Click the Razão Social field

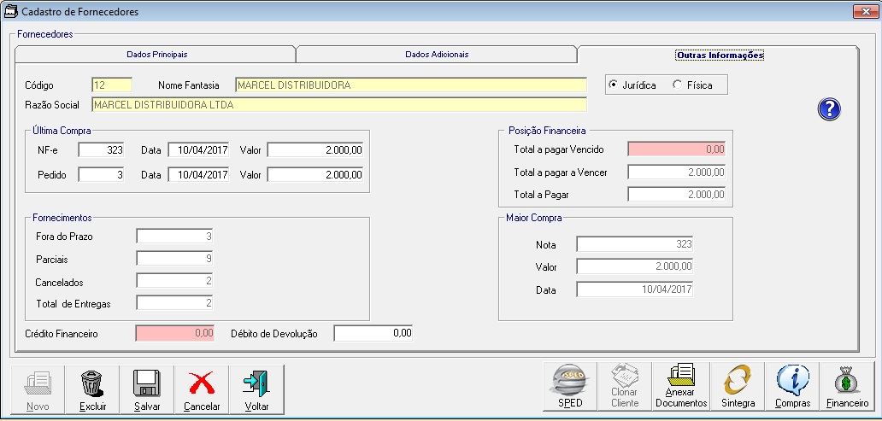pos(338,105)
